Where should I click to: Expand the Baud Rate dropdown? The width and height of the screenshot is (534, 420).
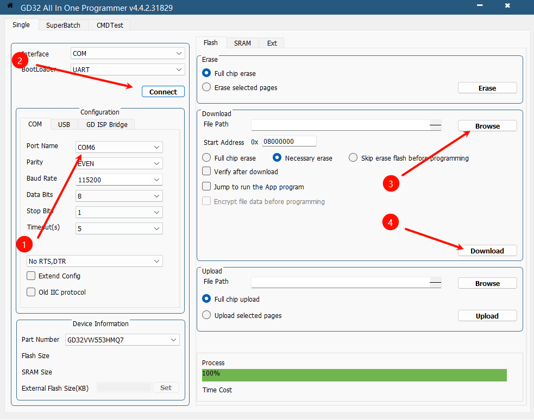coord(119,180)
